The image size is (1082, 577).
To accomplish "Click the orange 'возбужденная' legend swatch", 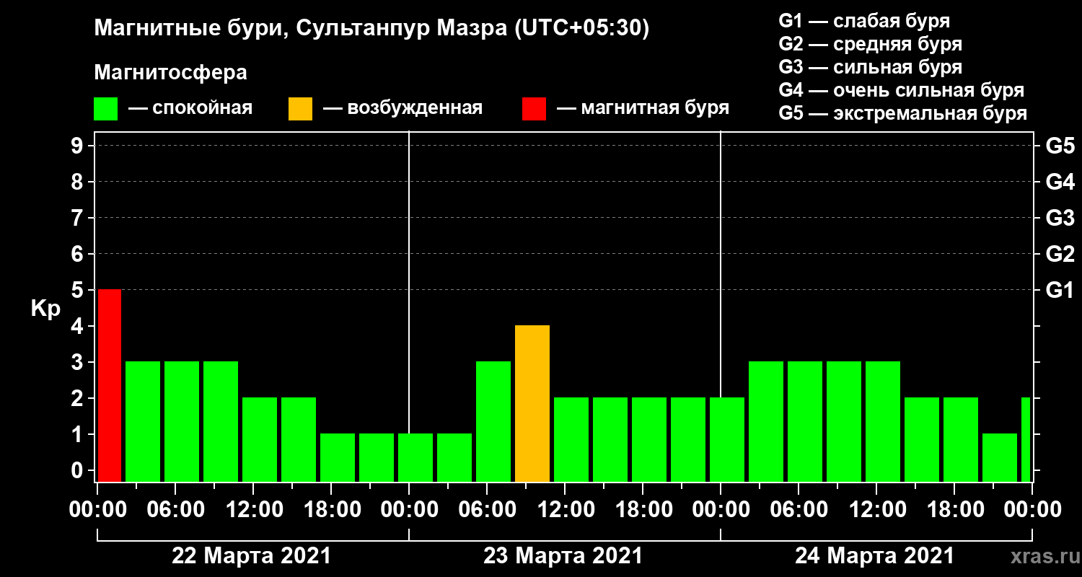I will point(300,109).
